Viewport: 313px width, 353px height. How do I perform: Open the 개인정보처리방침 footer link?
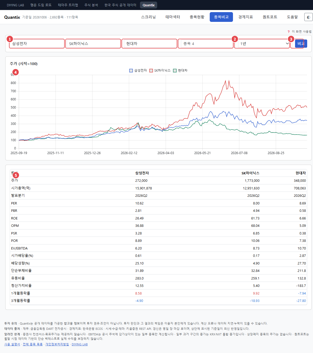(x=57, y=344)
